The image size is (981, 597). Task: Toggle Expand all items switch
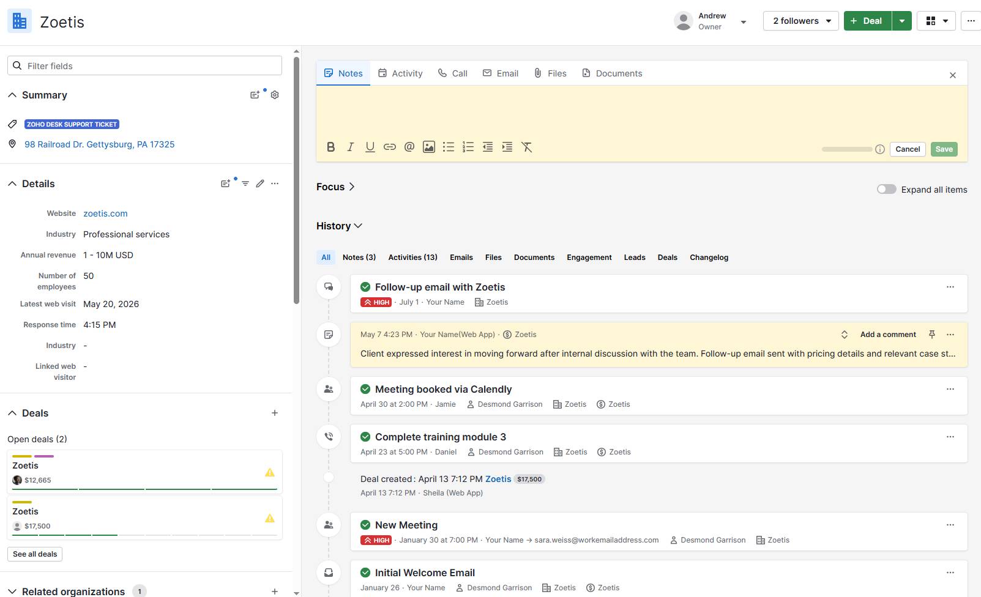[x=886, y=189]
